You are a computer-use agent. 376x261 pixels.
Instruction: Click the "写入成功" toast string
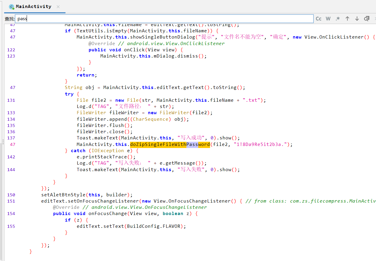click(x=191, y=138)
